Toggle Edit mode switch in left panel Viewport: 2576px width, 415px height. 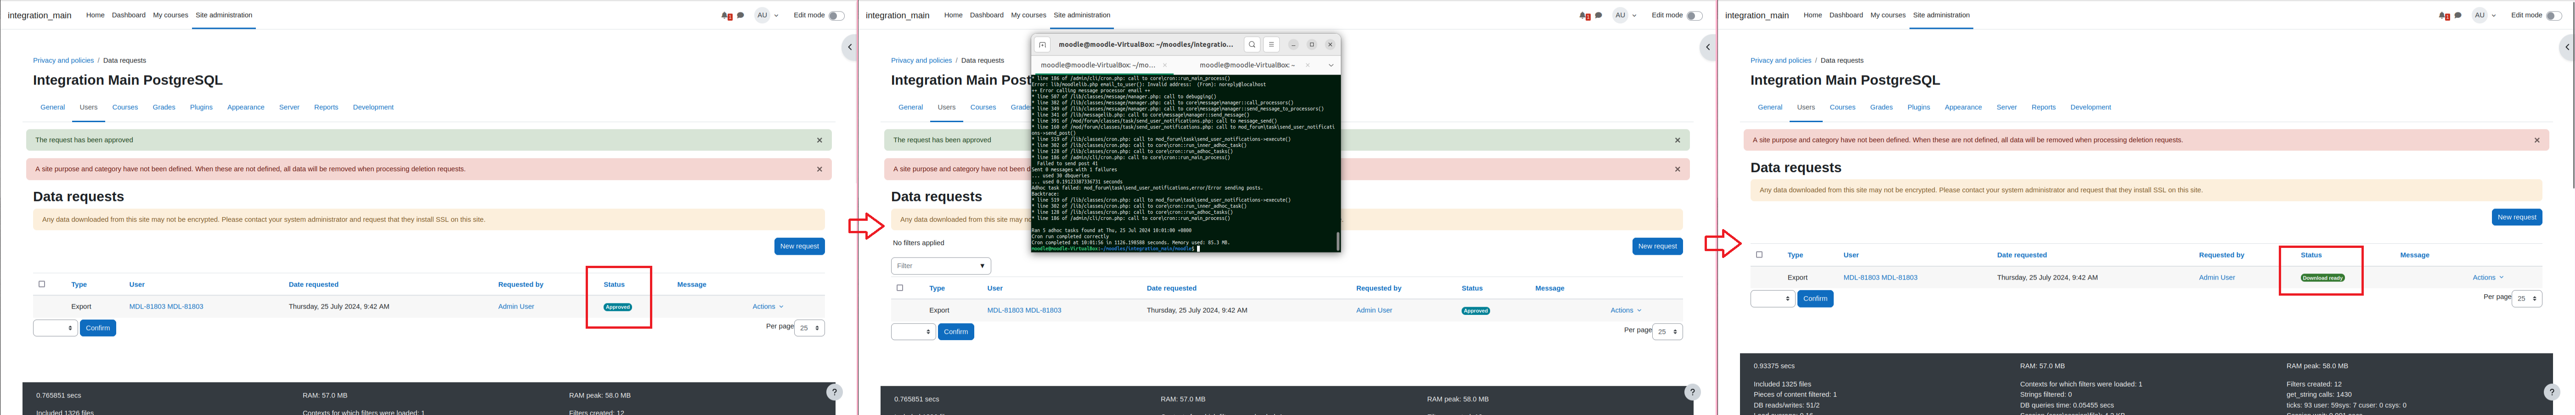836,16
